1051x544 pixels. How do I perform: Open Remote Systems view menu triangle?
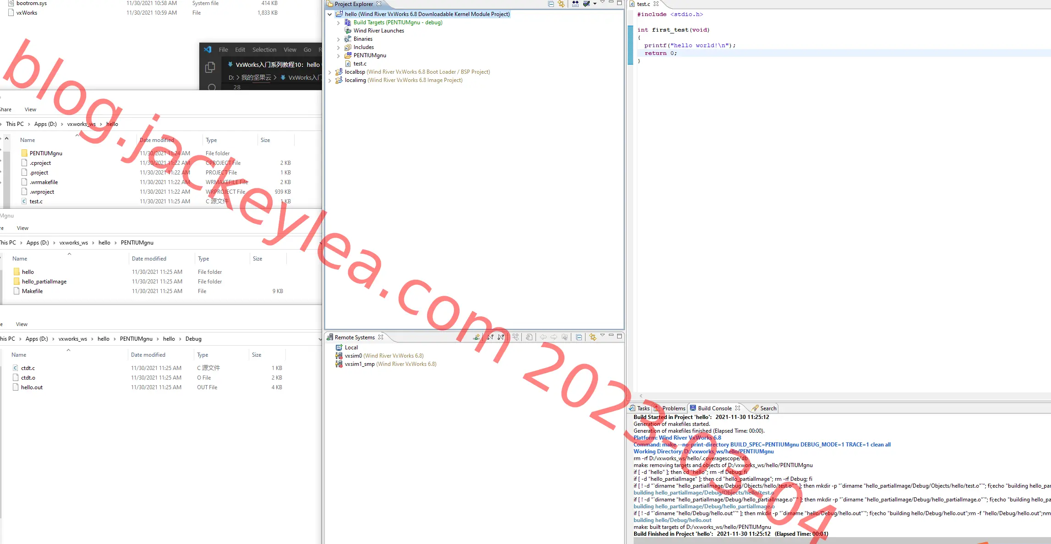coord(602,336)
